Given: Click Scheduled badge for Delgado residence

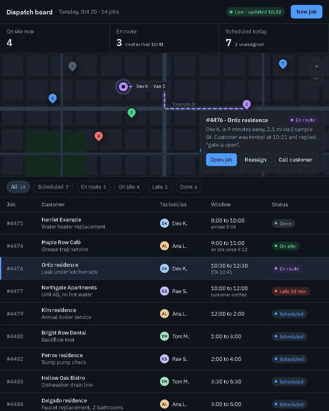Looking at the screenshot, I should [x=289, y=404].
